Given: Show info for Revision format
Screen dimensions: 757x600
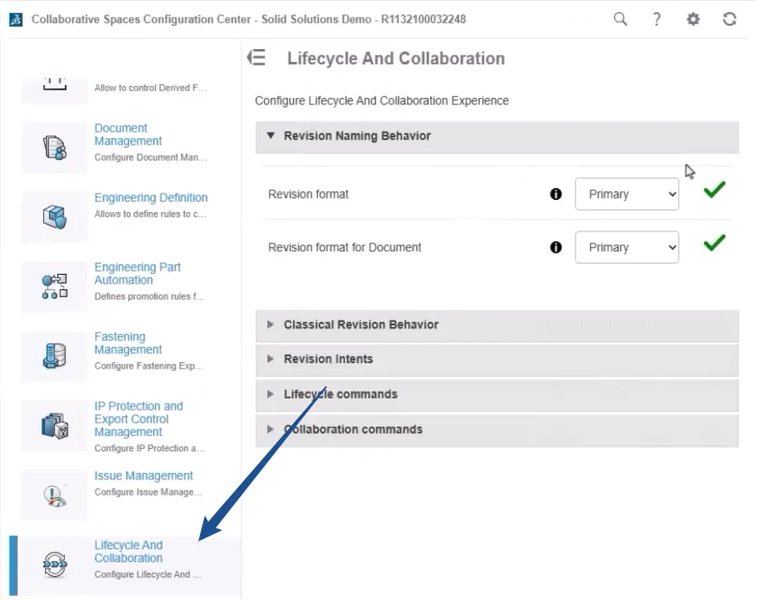Looking at the screenshot, I should tap(556, 194).
